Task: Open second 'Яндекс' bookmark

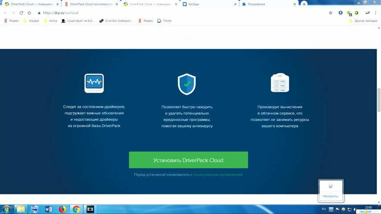Action: coord(146,21)
